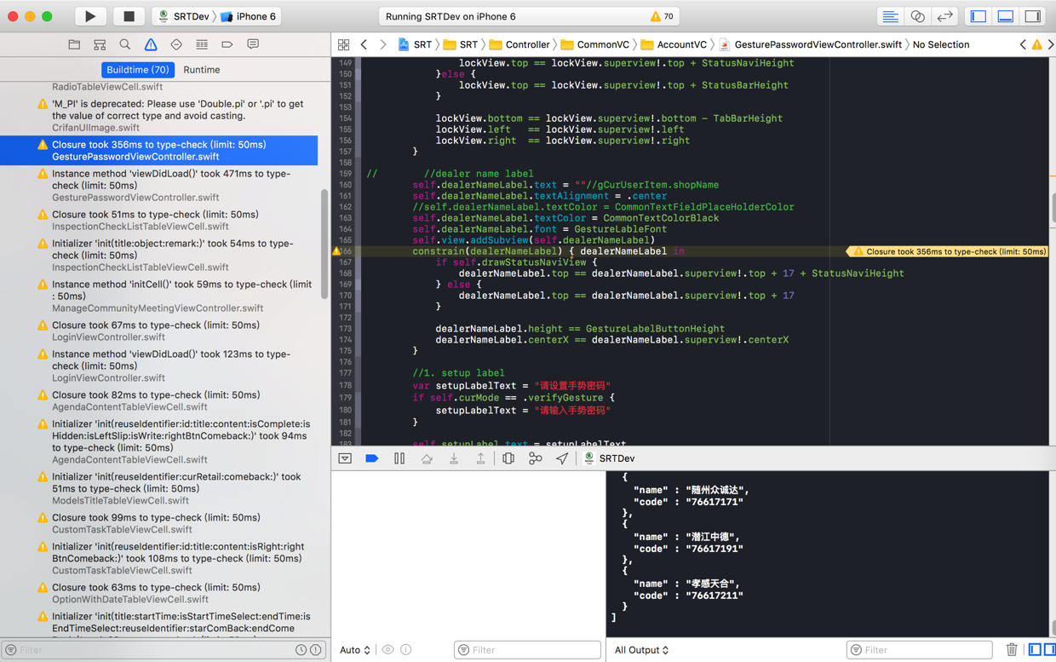Image resolution: width=1056 pixels, height=662 pixels.
Task: Open the Auto variables view dropdown
Action: coord(354,650)
